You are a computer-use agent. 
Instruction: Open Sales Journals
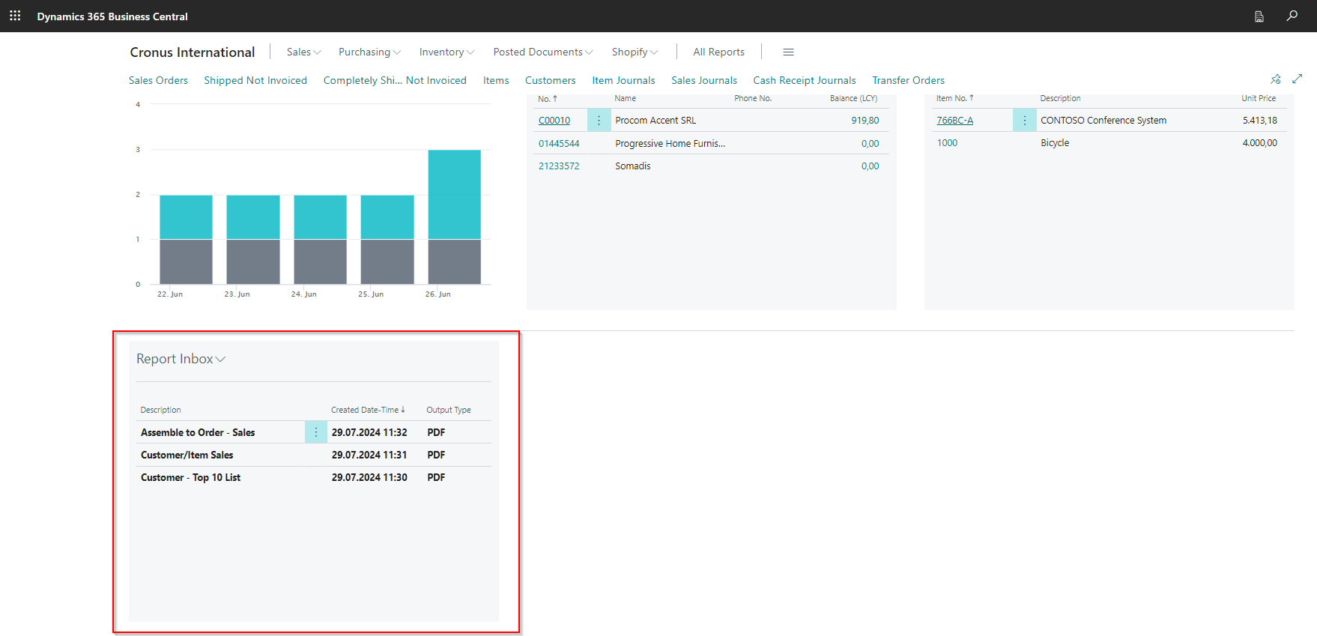point(704,80)
